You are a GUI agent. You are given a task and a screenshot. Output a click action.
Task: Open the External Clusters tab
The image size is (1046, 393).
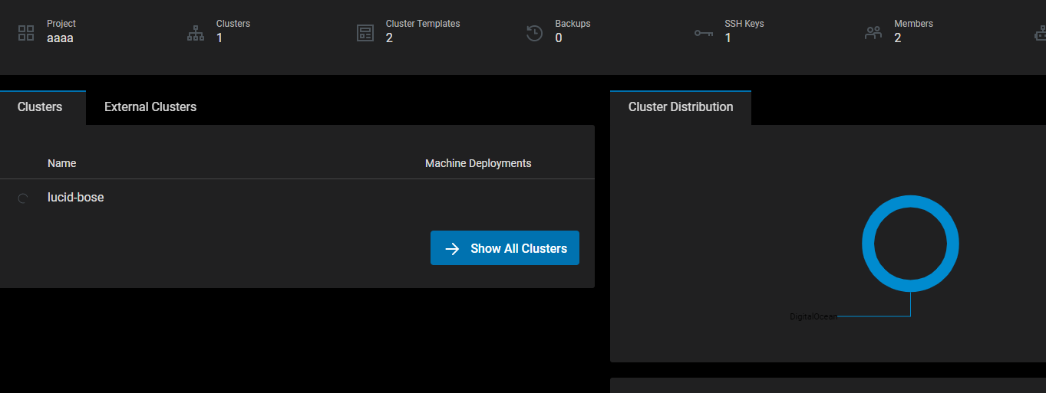150,107
